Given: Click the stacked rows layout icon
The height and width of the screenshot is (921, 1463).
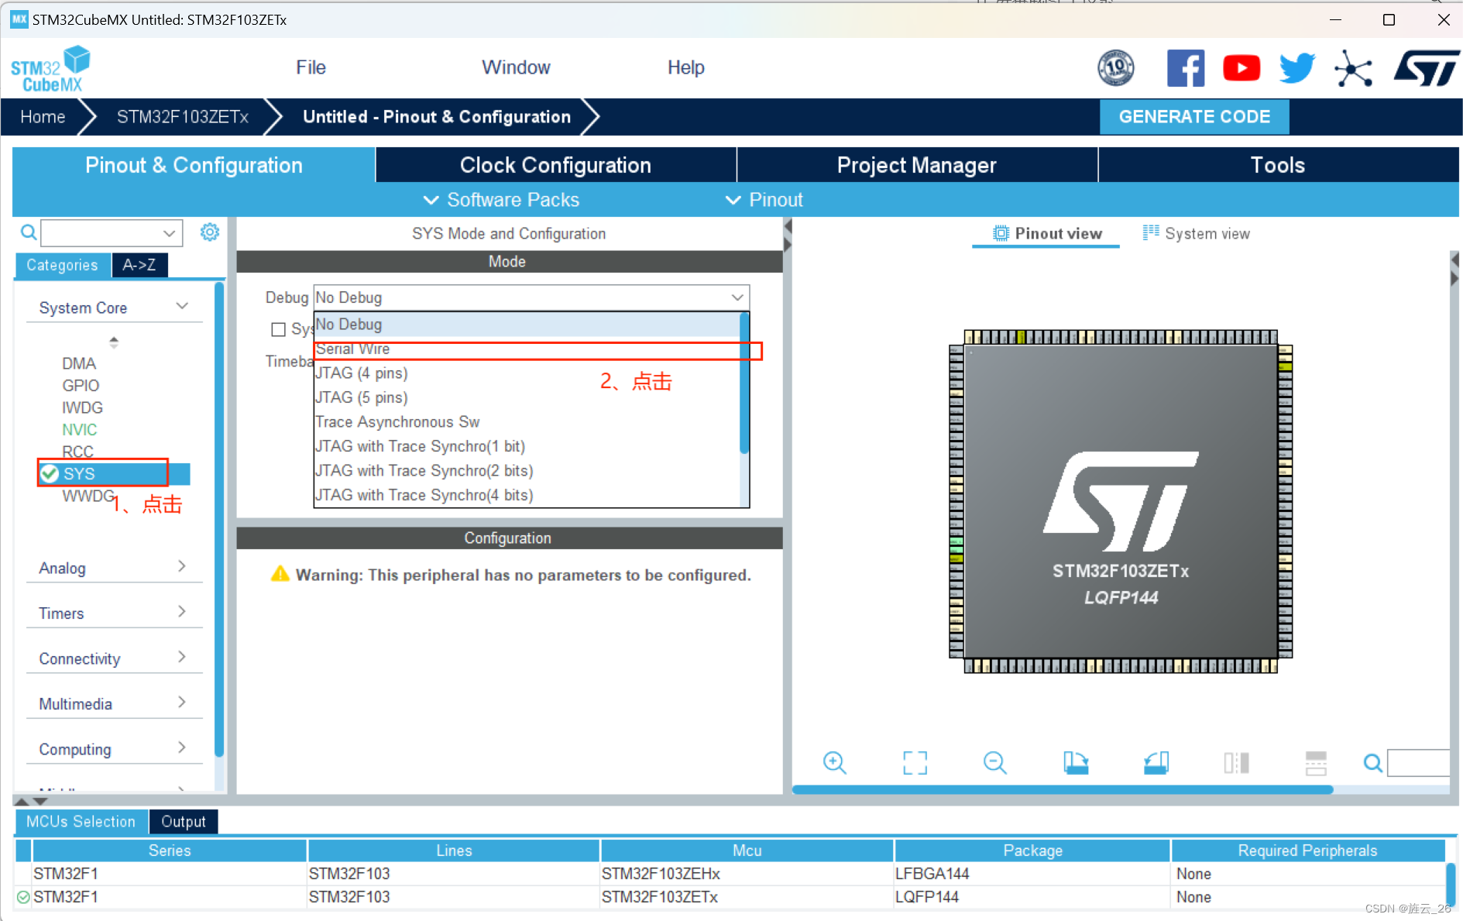Looking at the screenshot, I should pos(1316,763).
